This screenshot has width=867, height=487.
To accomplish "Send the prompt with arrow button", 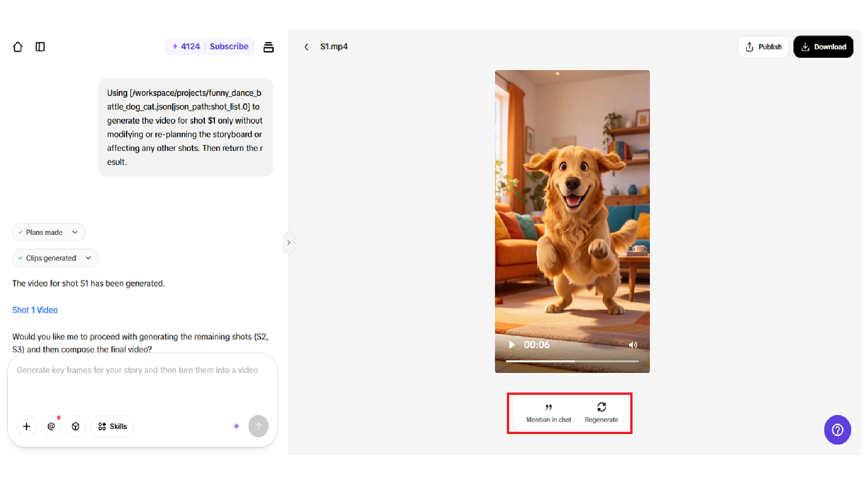I will point(259,427).
